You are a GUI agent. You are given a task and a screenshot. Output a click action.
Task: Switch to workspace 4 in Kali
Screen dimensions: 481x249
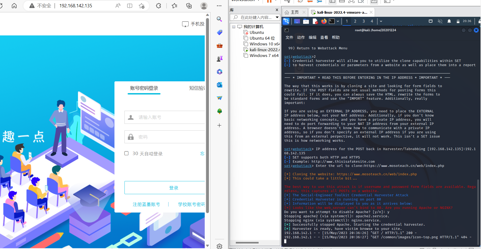point(372,21)
